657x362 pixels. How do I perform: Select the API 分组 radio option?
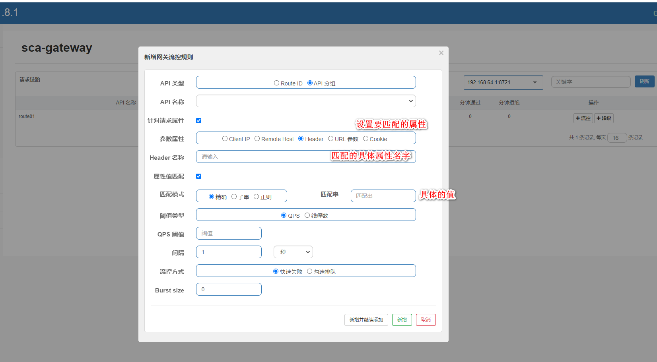point(310,83)
